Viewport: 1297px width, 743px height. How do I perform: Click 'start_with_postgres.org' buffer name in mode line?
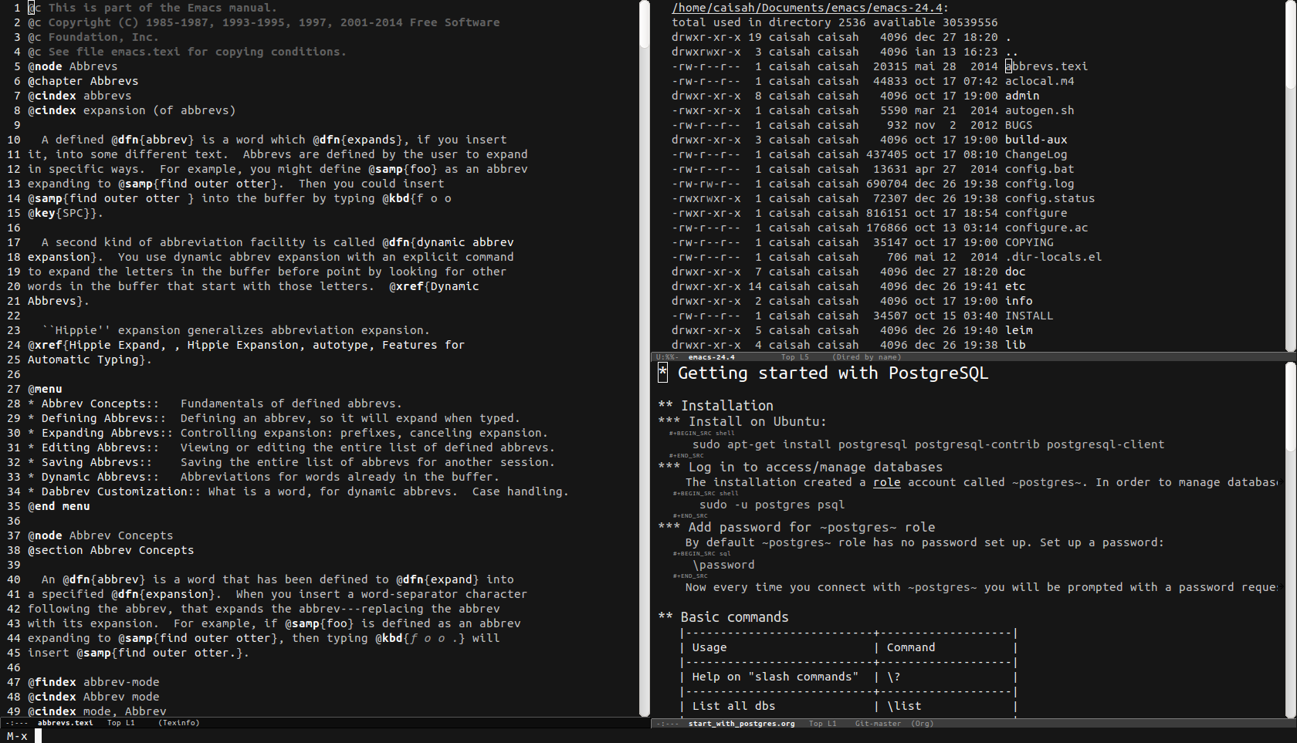(742, 724)
